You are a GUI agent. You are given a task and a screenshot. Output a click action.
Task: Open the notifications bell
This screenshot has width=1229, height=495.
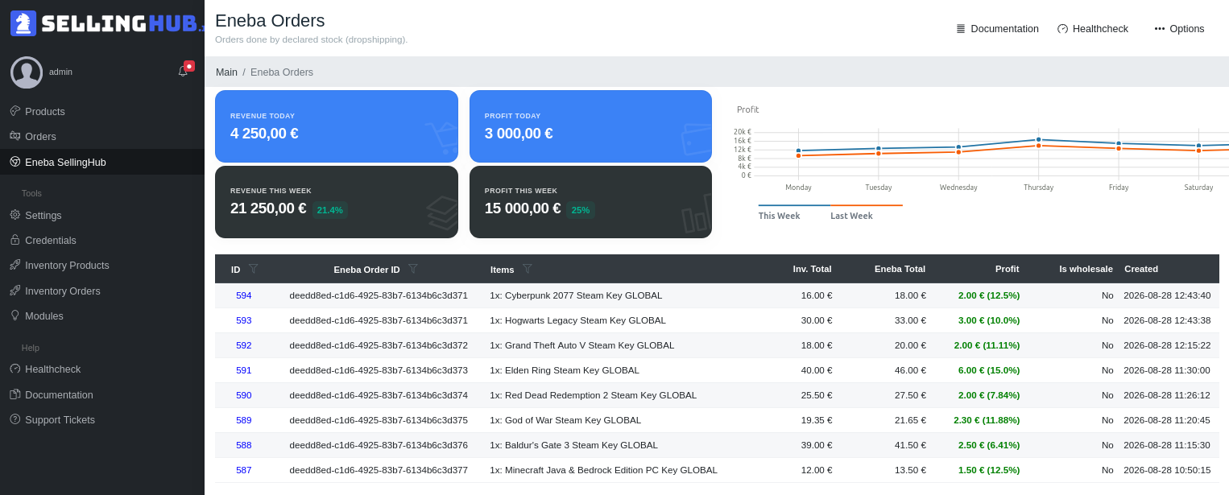coord(183,72)
